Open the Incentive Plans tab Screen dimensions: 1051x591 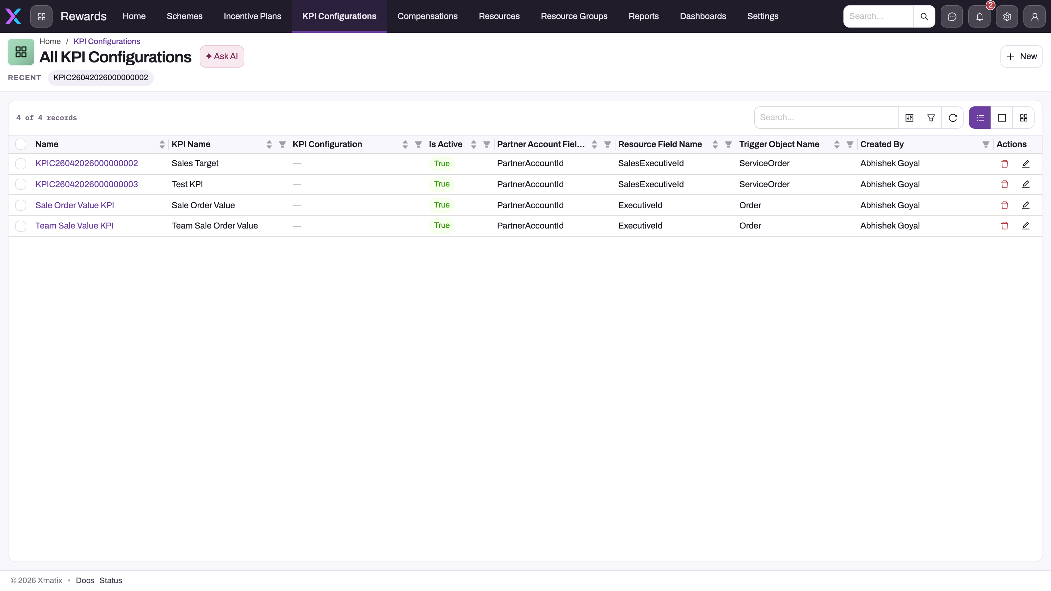[252, 16]
